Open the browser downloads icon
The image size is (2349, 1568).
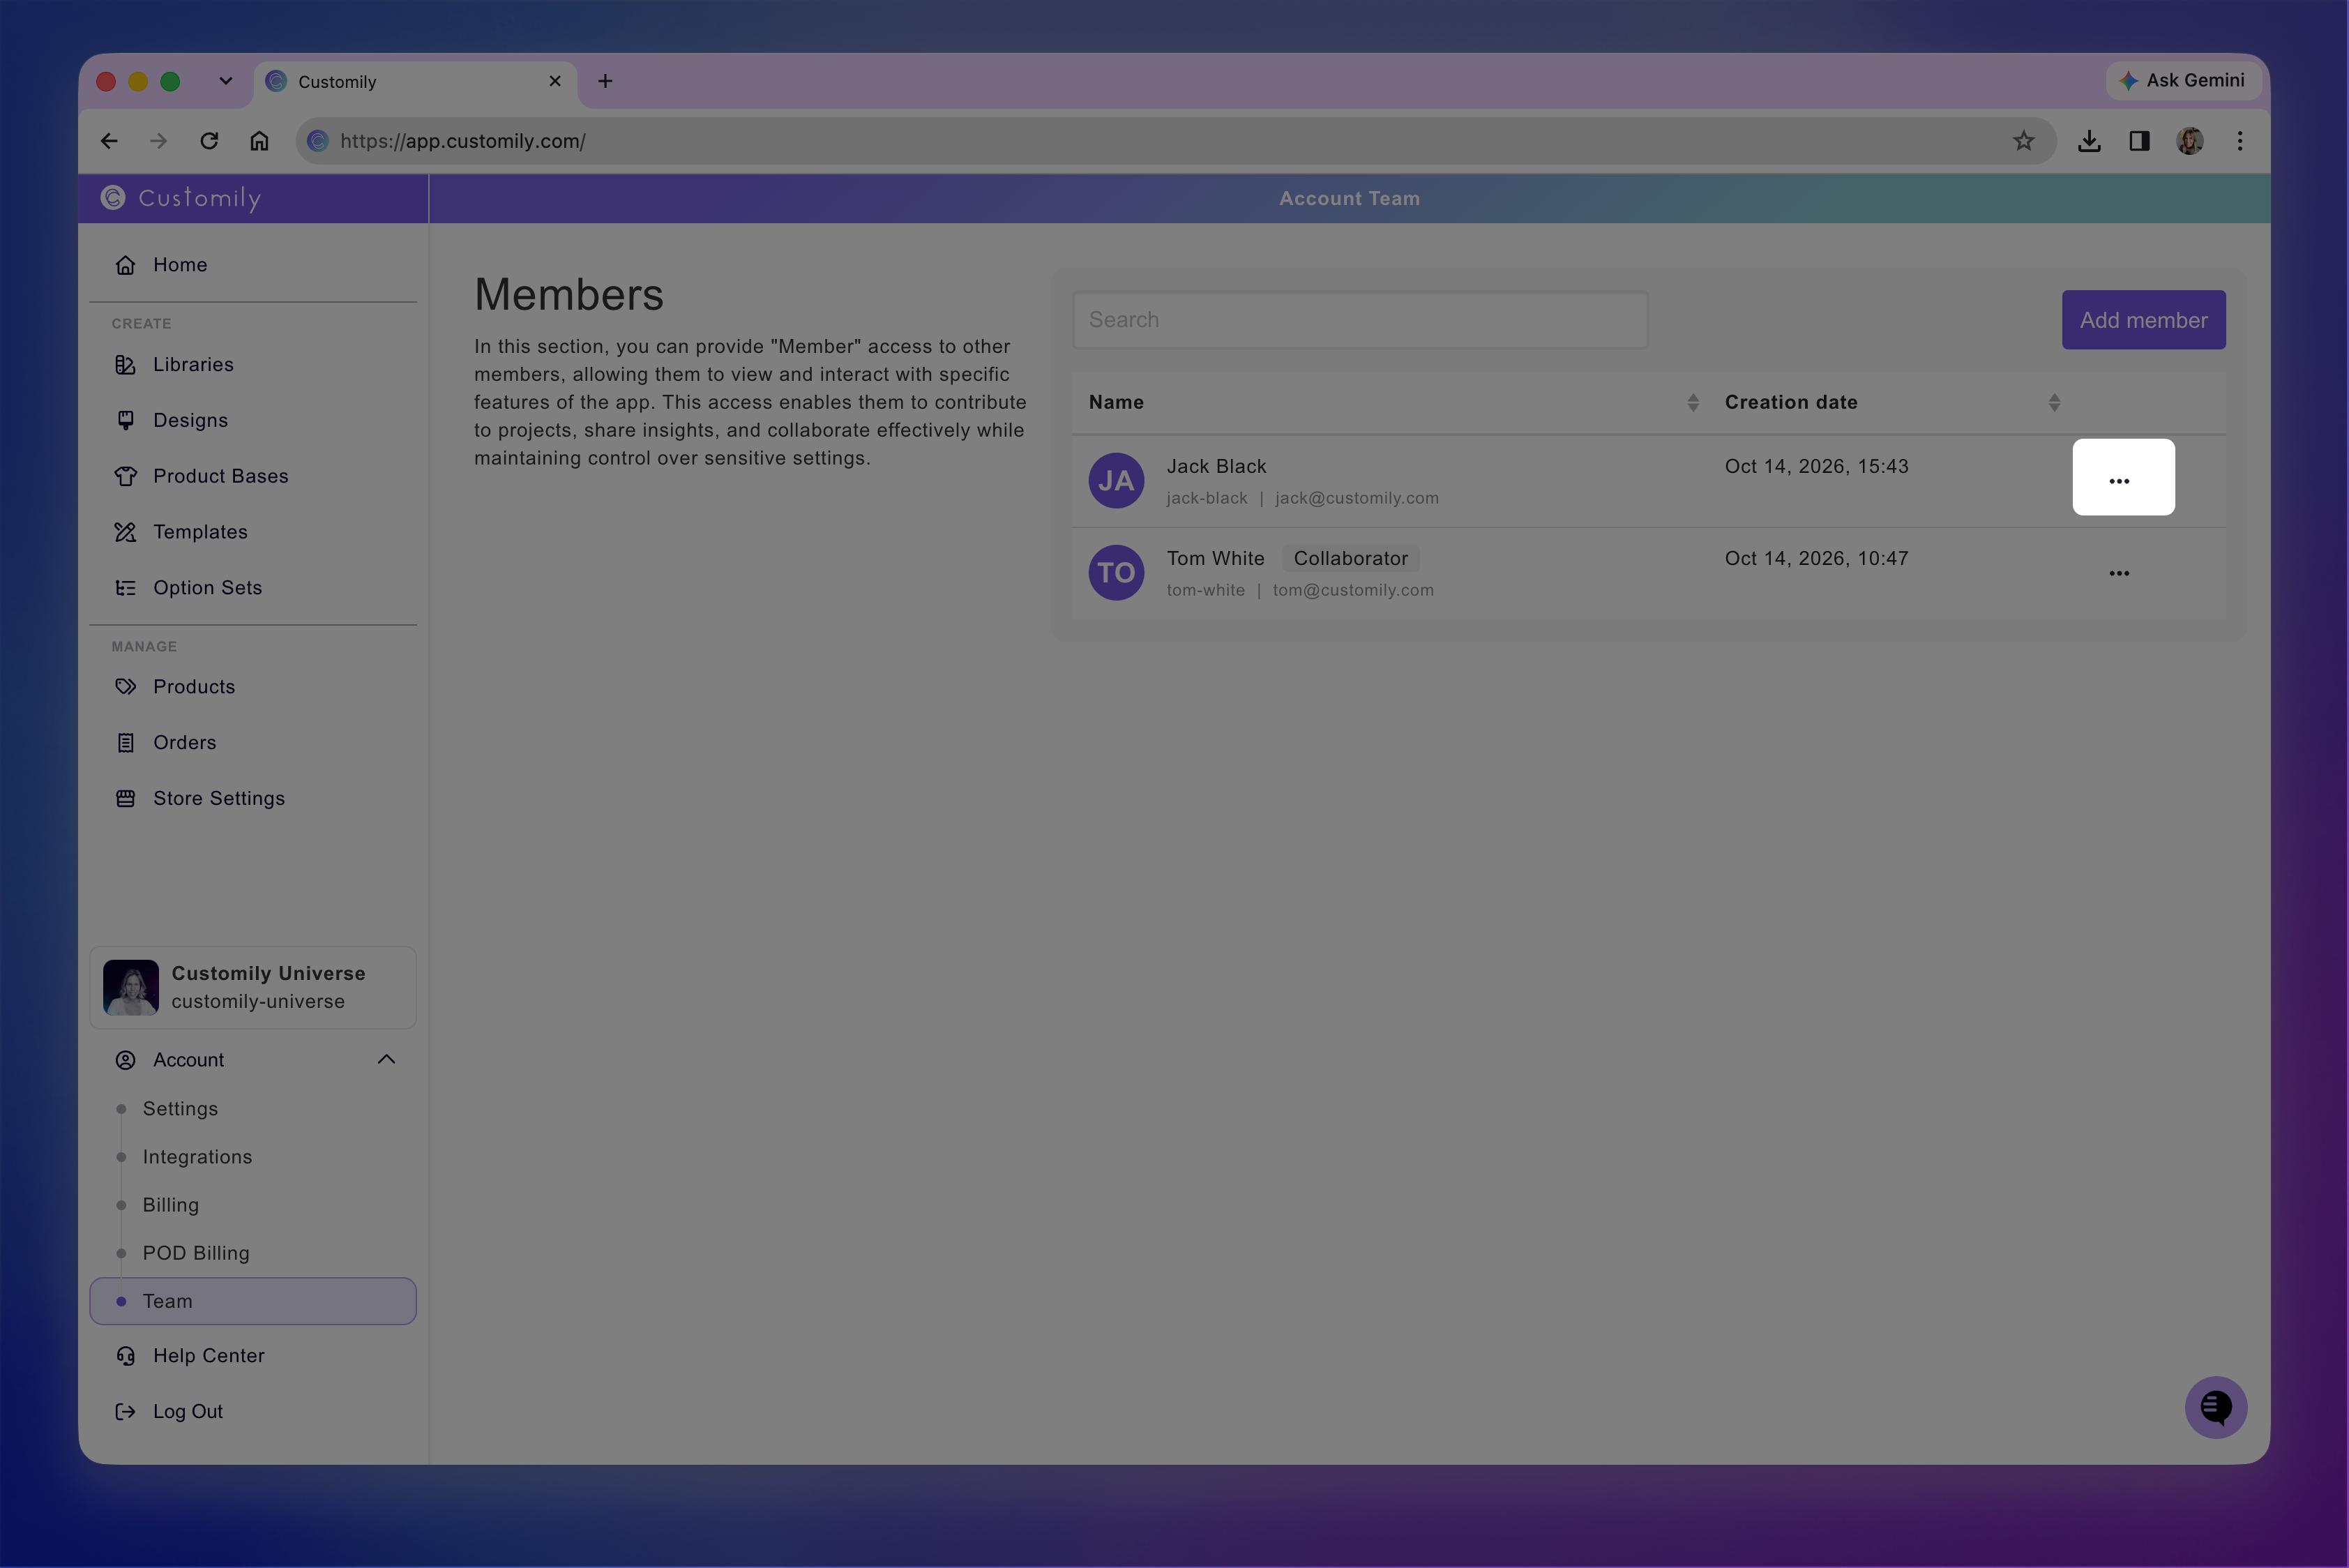[x=2089, y=141]
